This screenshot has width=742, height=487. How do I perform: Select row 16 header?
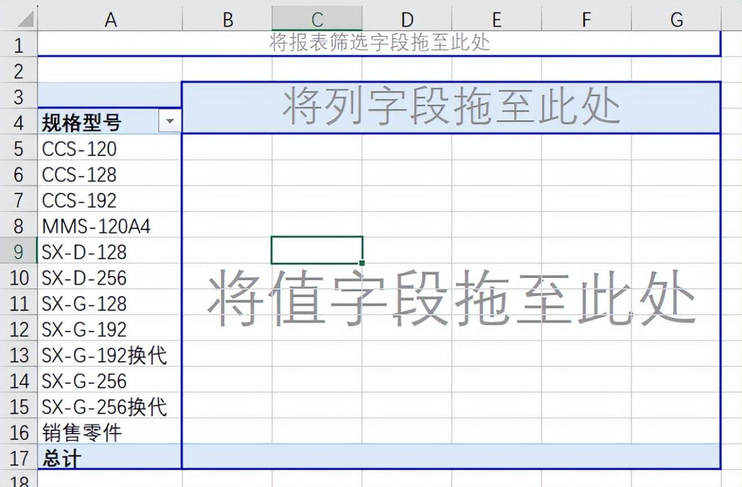[19, 432]
